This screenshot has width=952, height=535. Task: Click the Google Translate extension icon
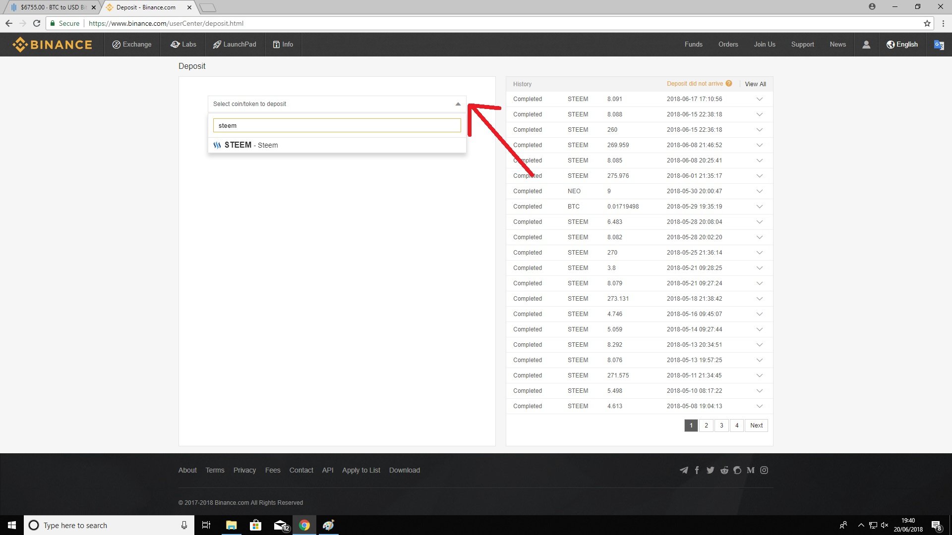[939, 45]
